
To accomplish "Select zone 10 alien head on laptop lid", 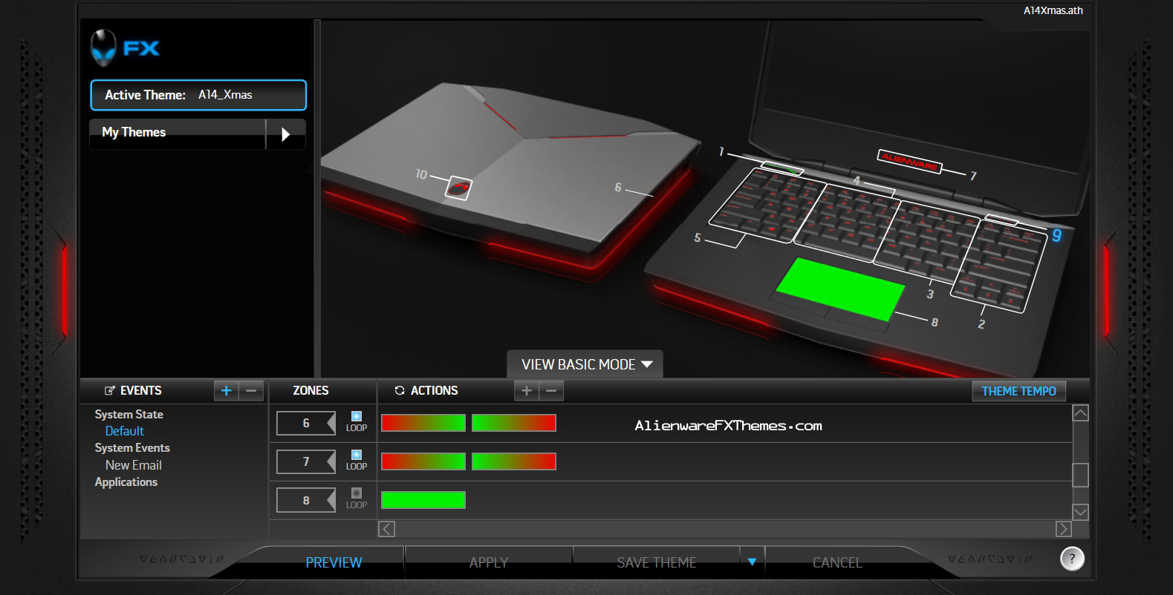I will (458, 188).
